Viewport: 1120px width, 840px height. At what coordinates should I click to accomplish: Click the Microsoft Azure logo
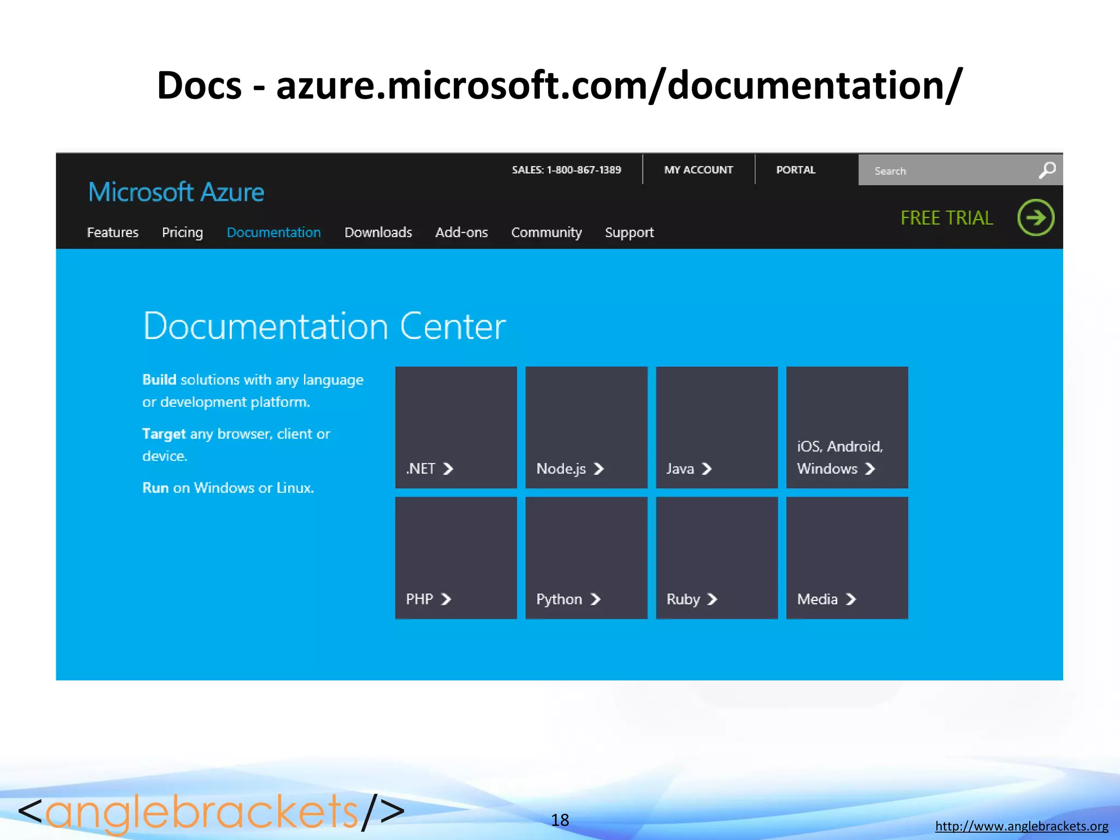(x=176, y=192)
